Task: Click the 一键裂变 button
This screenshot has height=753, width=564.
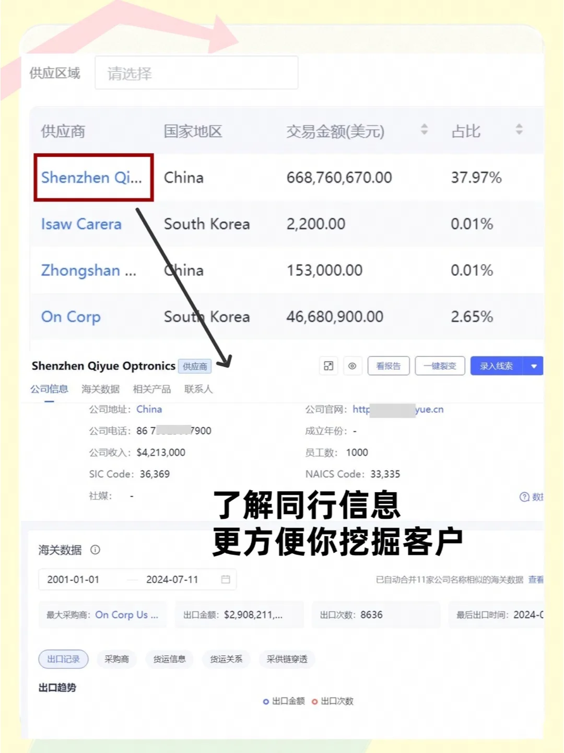Action: 439,366
